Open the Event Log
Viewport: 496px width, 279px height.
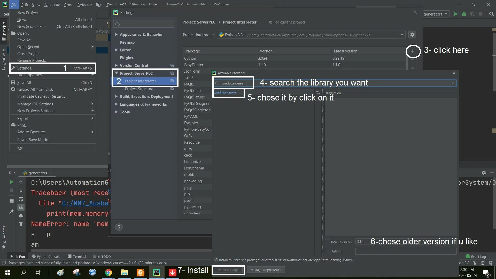476,257
